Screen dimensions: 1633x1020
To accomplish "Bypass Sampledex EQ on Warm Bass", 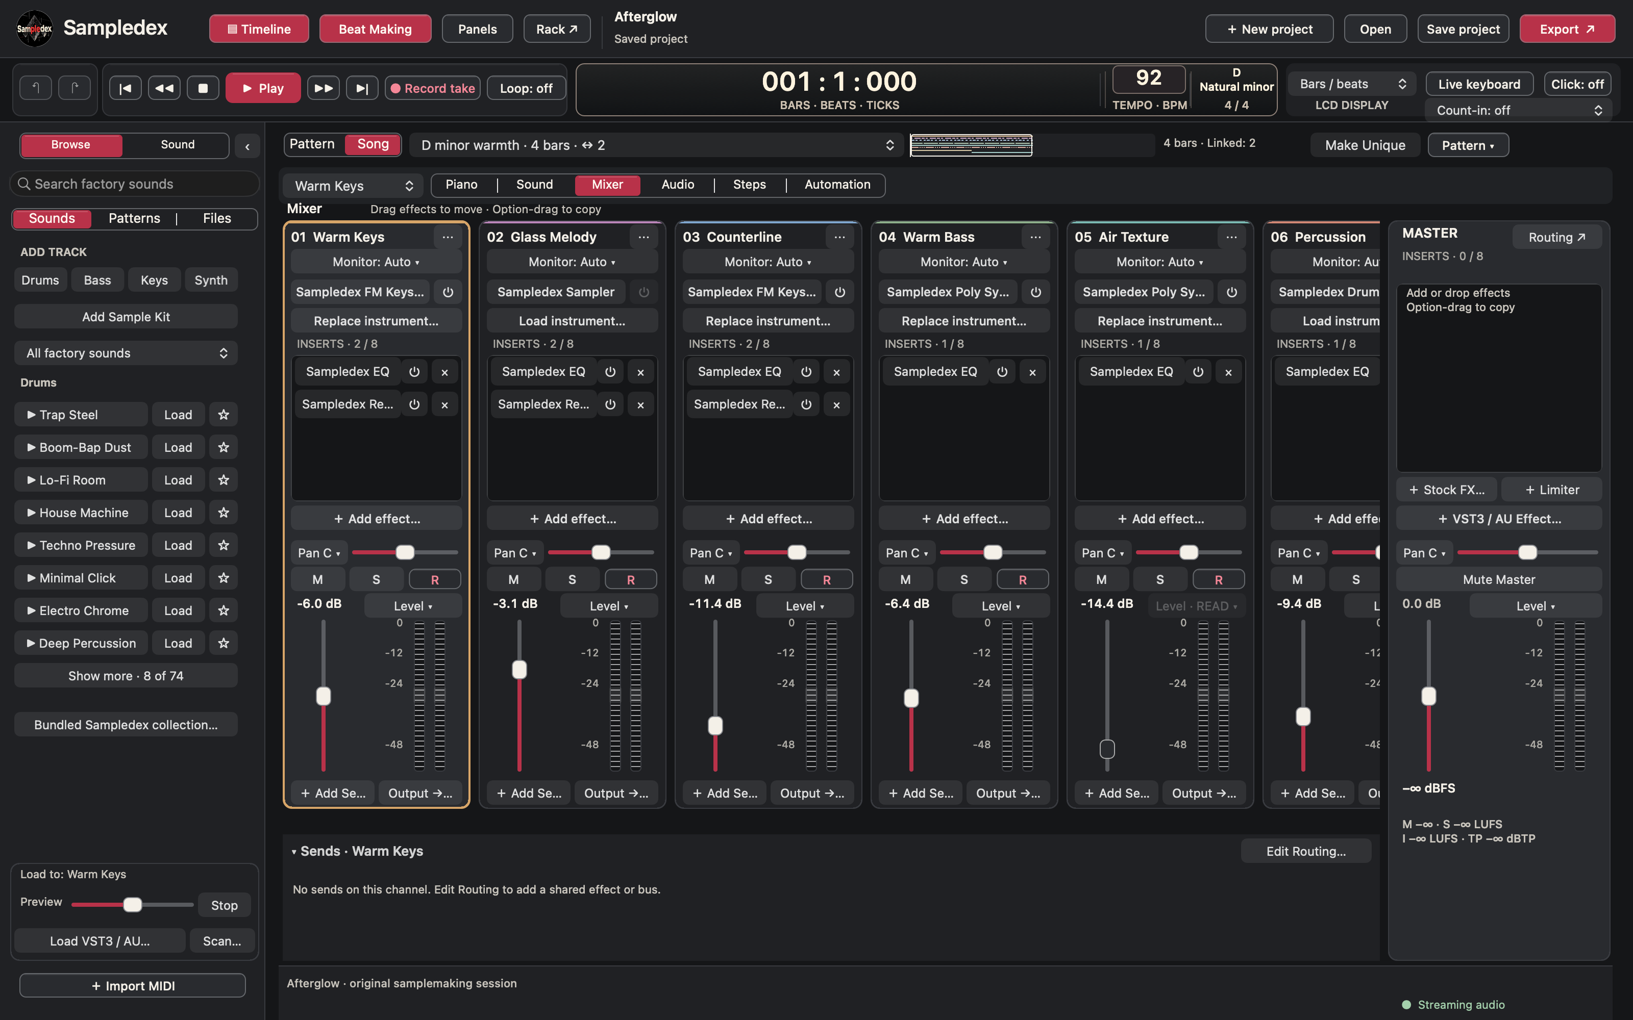I will (x=1002, y=372).
